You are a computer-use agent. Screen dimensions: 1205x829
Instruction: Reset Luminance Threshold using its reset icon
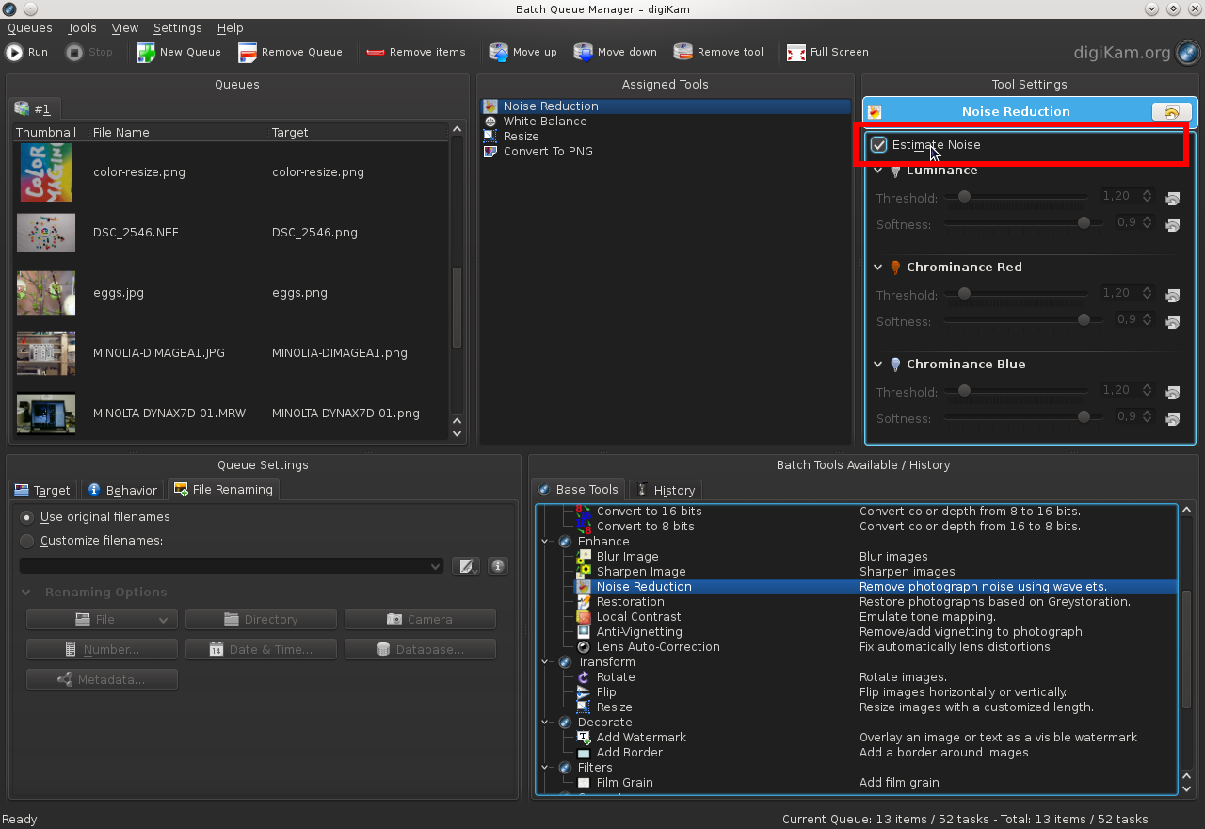coord(1172,198)
